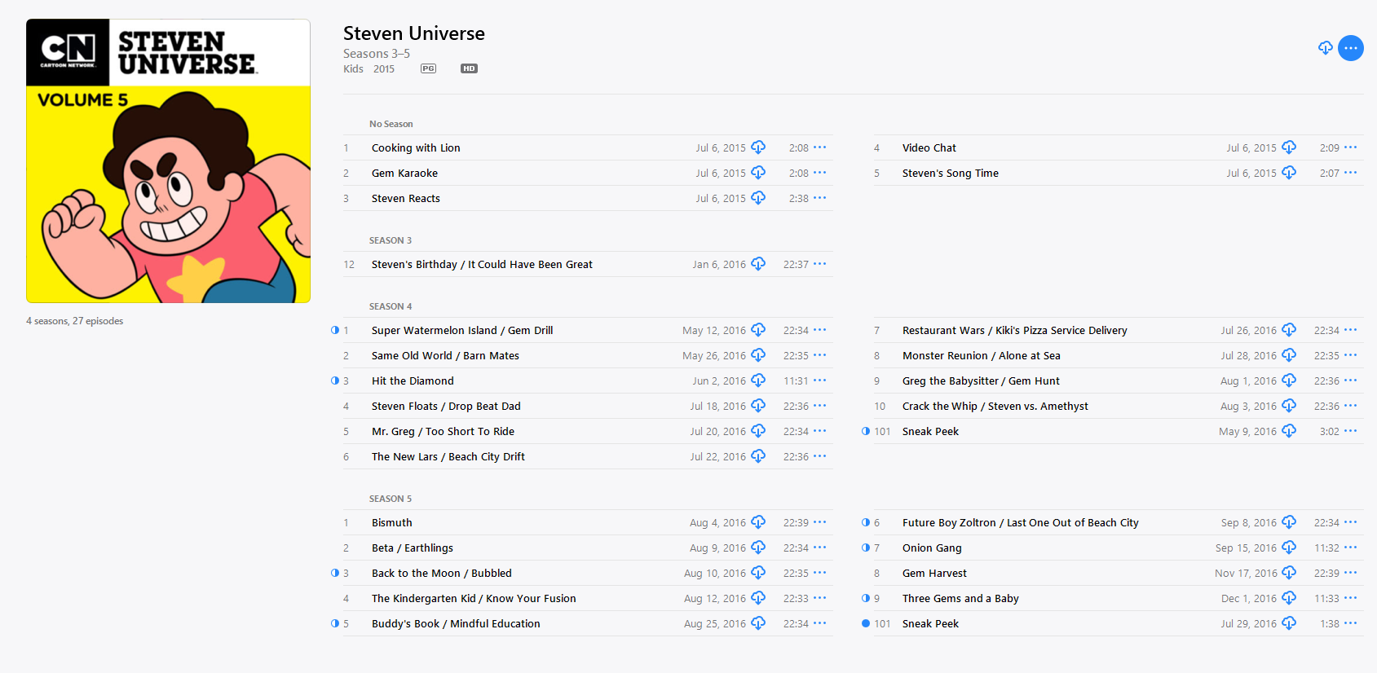Viewport: 1377px width, 673px height.
Task: Download Crack the Whip / Steven vs. Amethyst
Action: click(x=1289, y=406)
